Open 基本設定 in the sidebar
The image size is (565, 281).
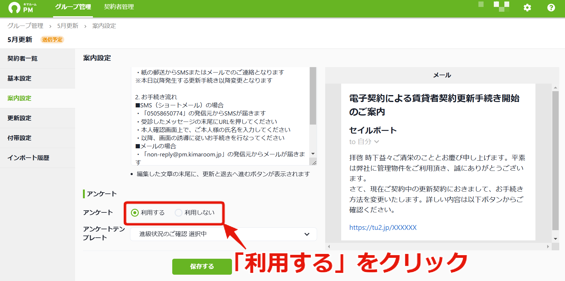click(x=37, y=78)
